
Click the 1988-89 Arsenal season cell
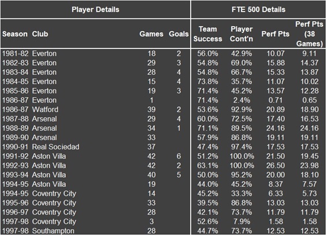click(x=15, y=128)
